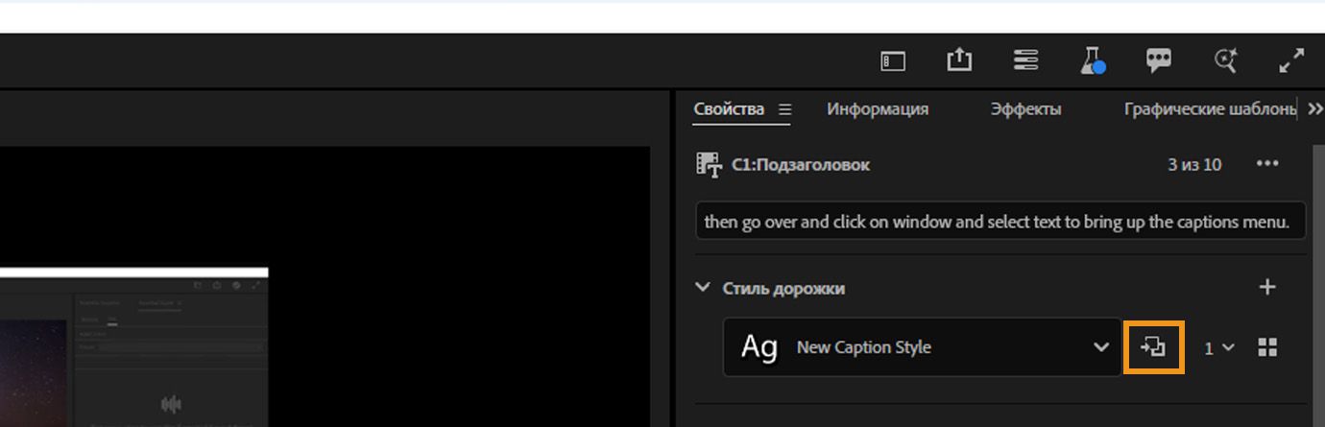The image size is (1325, 427).
Task: Click the 3 из 10 caption counter
Action: 1194,165
